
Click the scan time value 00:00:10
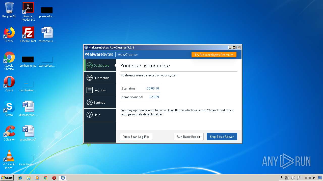[153, 88]
